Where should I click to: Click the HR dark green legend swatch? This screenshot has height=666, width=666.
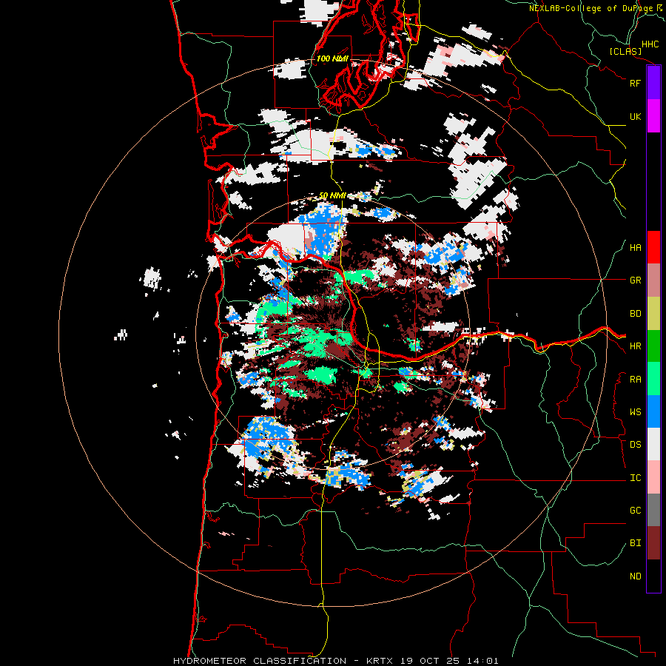coord(653,346)
